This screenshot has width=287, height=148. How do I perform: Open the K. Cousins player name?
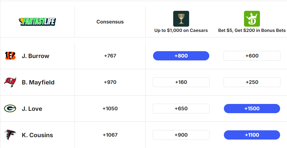(x=37, y=135)
